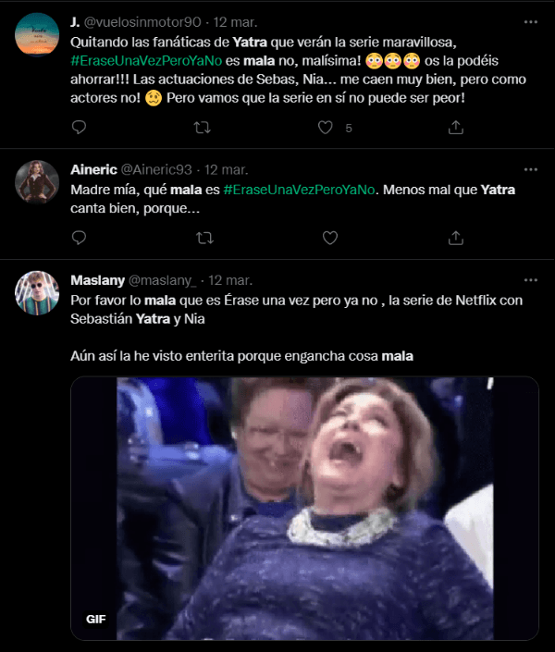Retweet the tweet from @vuelosinmotor90
The width and height of the screenshot is (555, 652).
pos(204,128)
